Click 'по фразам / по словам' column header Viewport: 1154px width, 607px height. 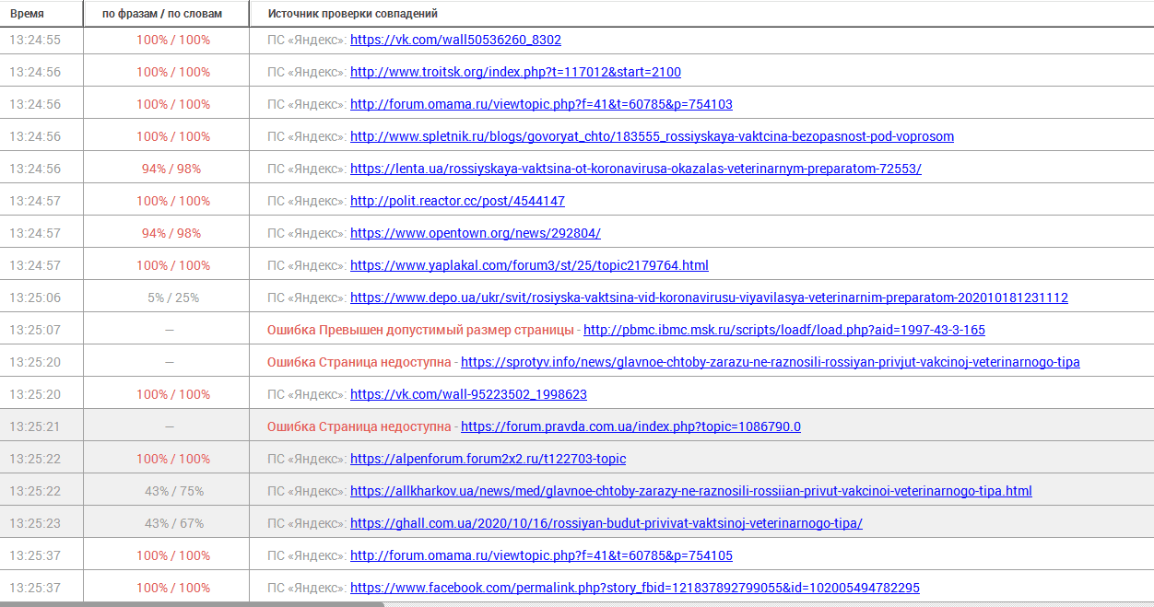162,14
